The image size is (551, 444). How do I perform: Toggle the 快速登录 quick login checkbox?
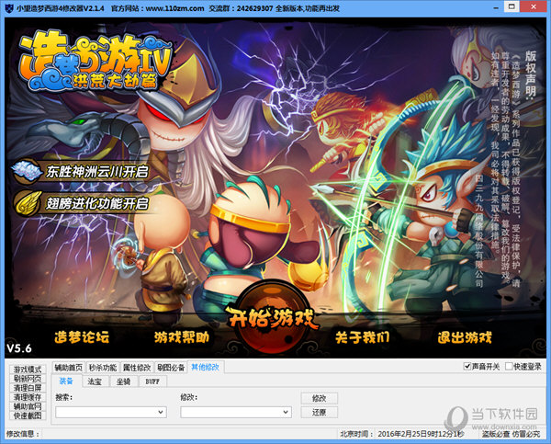(509, 366)
